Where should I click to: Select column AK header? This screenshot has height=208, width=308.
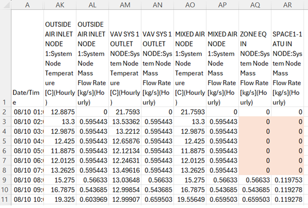click(60, 5)
